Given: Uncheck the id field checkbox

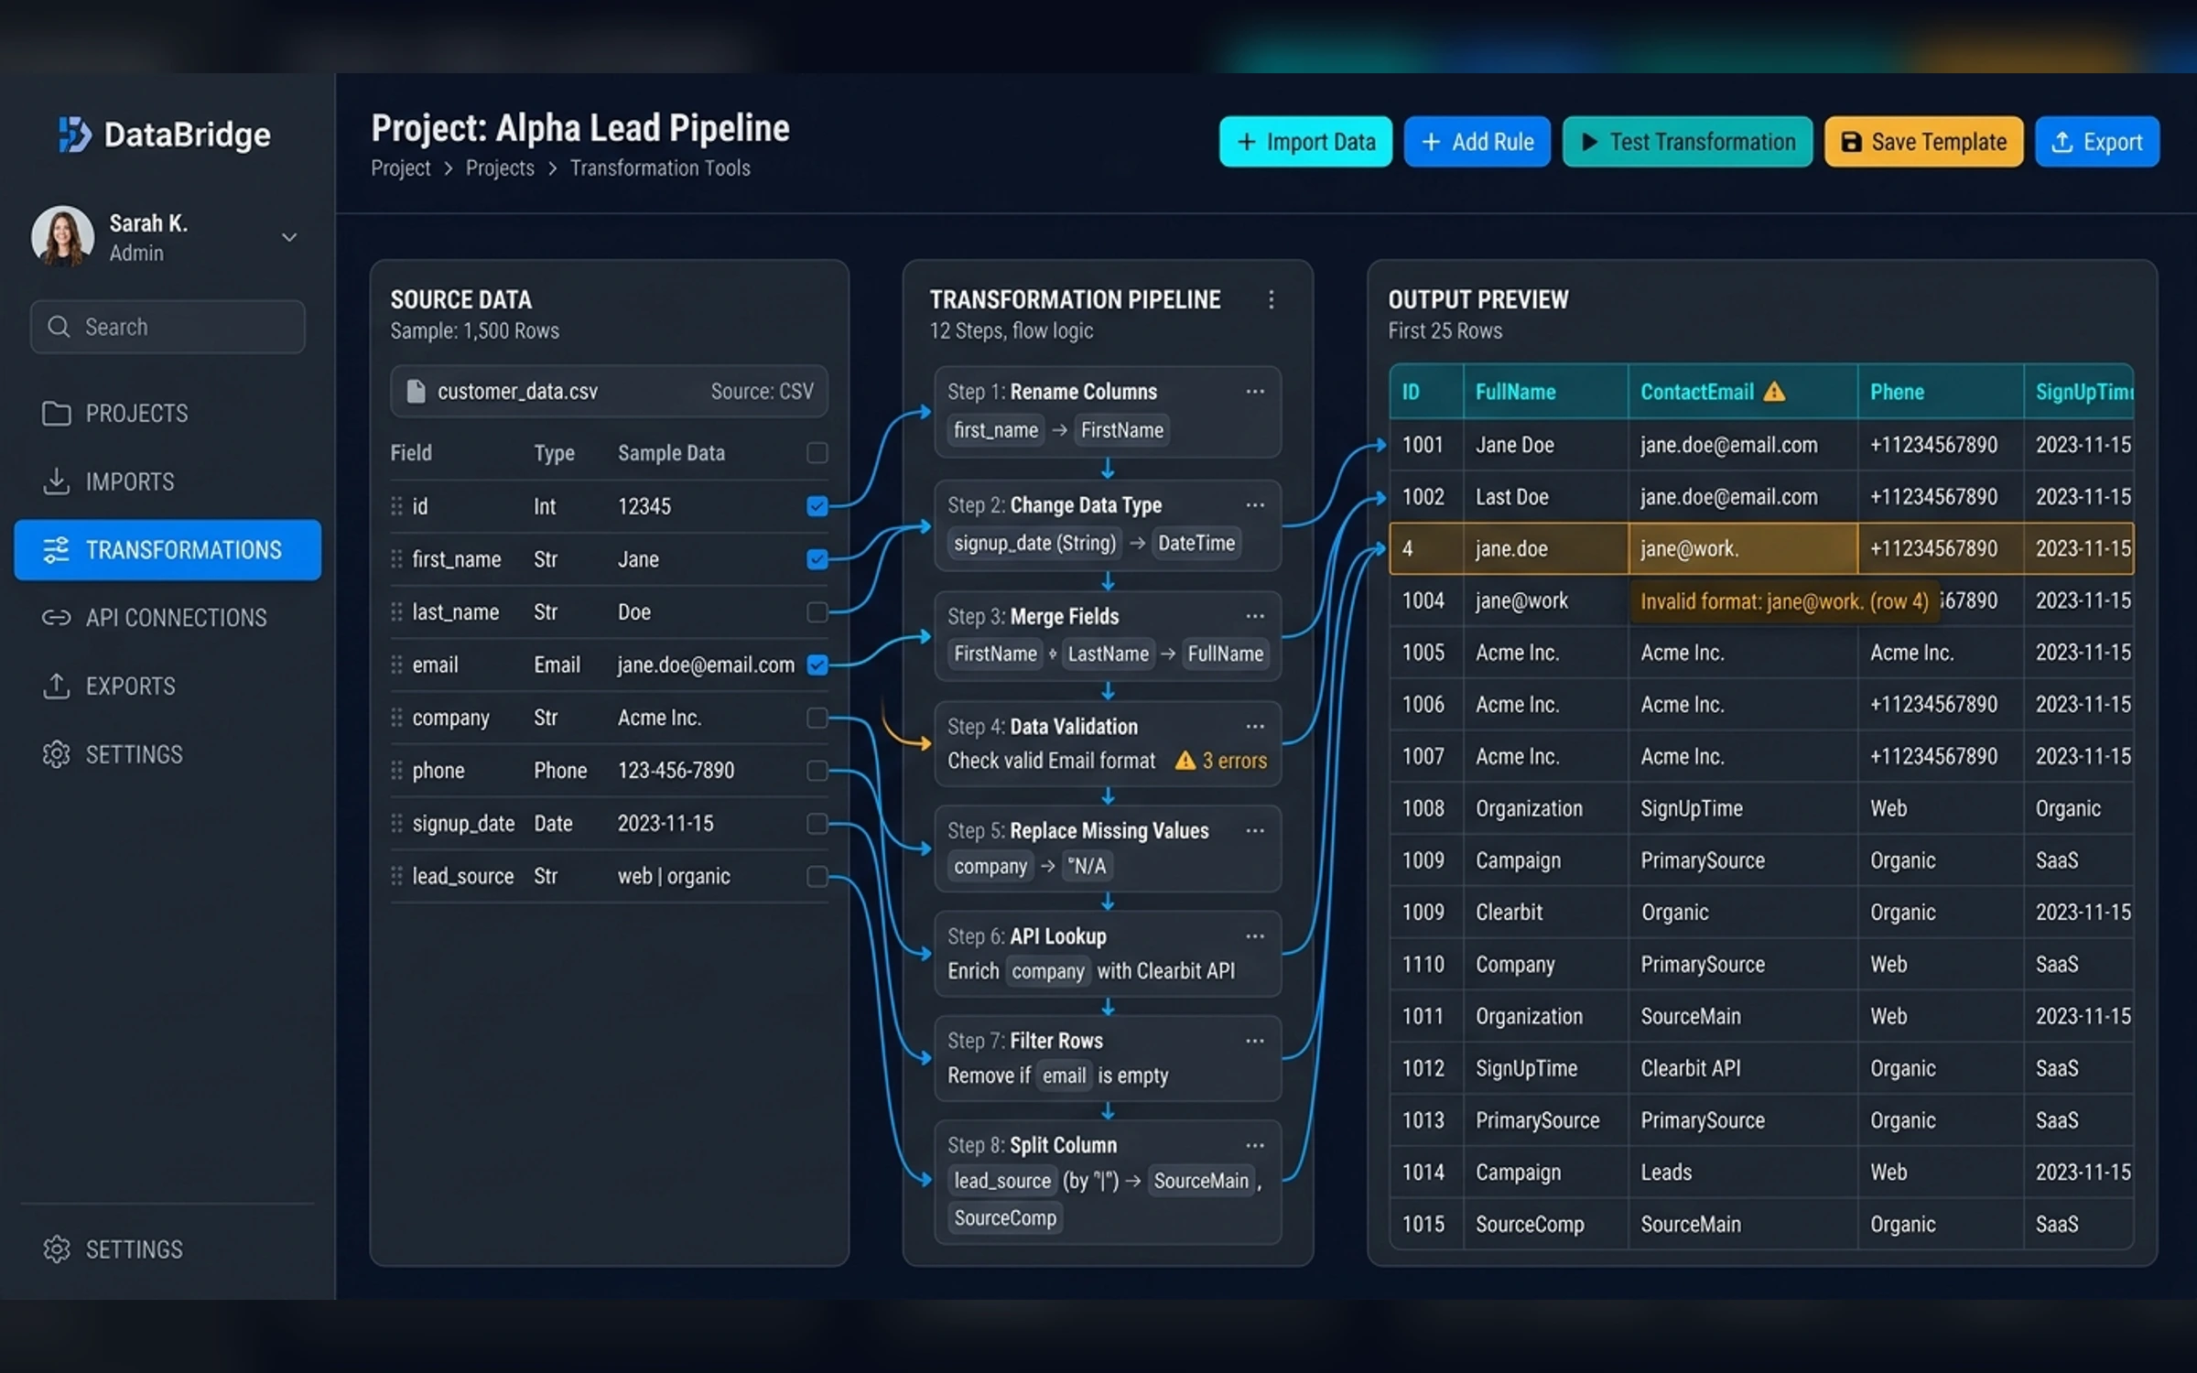Looking at the screenshot, I should 817,506.
